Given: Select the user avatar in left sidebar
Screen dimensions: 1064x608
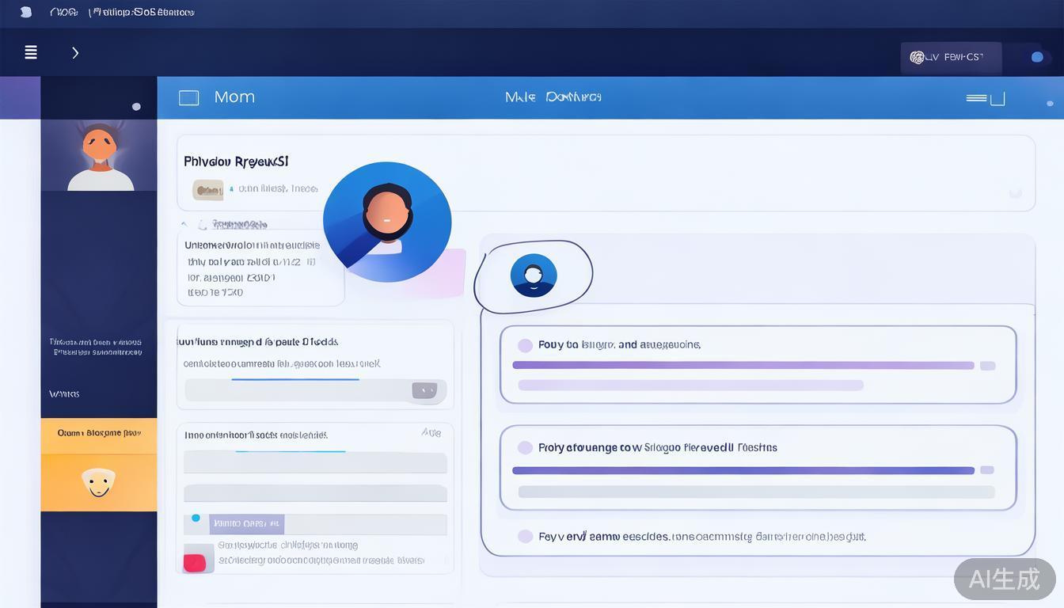Looking at the screenshot, I should pos(99,155).
